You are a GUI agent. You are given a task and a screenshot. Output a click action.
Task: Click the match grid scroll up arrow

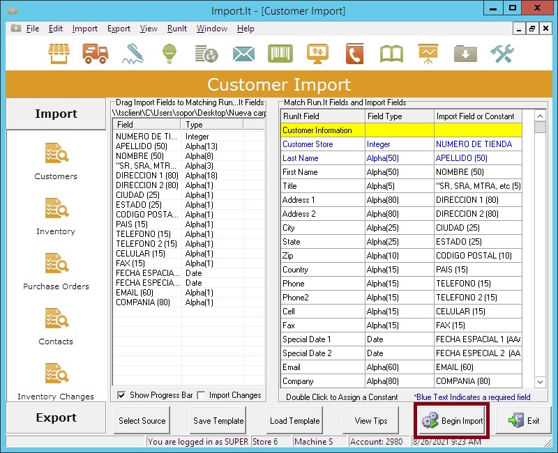540,116
